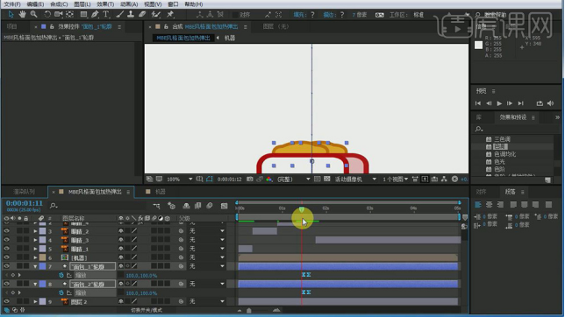This screenshot has width=565, height=317.
Task: Enable motion blur for all layers
Action: click(210, 206)
